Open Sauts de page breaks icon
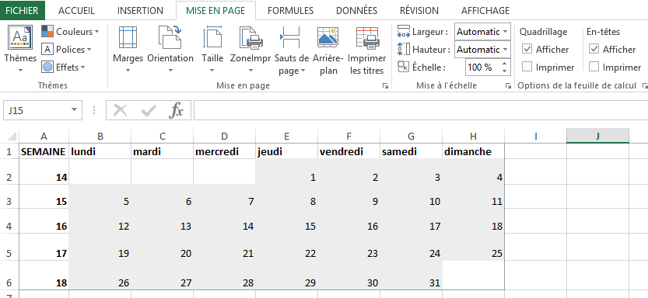This screenshot has height=298, width=648. [x=290, y=37]
